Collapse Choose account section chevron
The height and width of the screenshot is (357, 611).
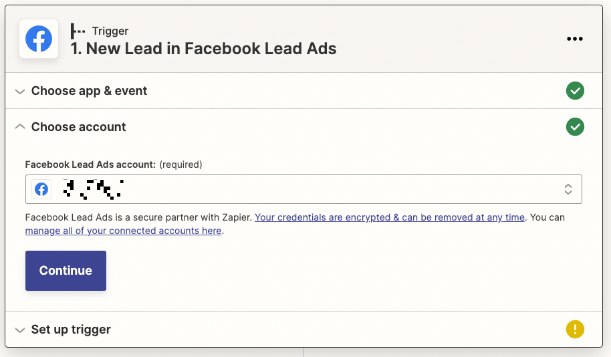pyautogui.click(x=20, y=127)
